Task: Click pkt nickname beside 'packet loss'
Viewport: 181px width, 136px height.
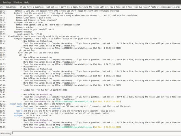Action: pos(21,50)
